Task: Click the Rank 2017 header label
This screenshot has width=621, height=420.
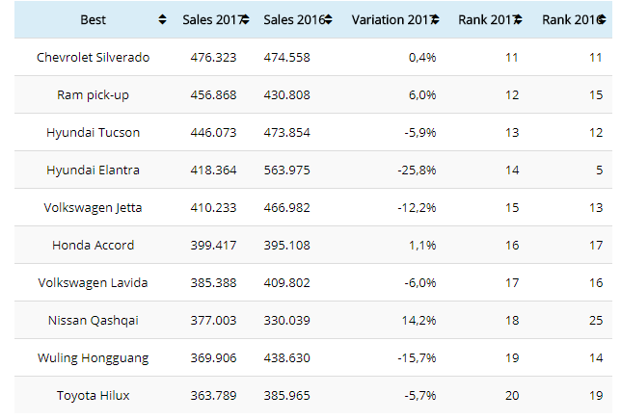Action: pyautogui.click(x=486, y=20)
